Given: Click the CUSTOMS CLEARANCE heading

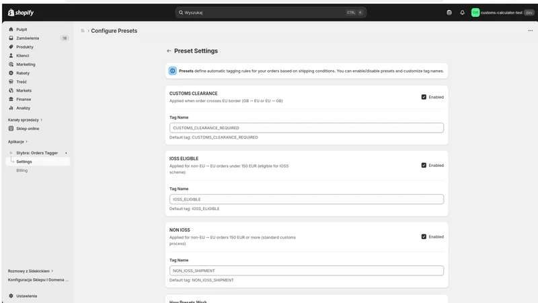Looking at the screenshot, I should 193,94.
